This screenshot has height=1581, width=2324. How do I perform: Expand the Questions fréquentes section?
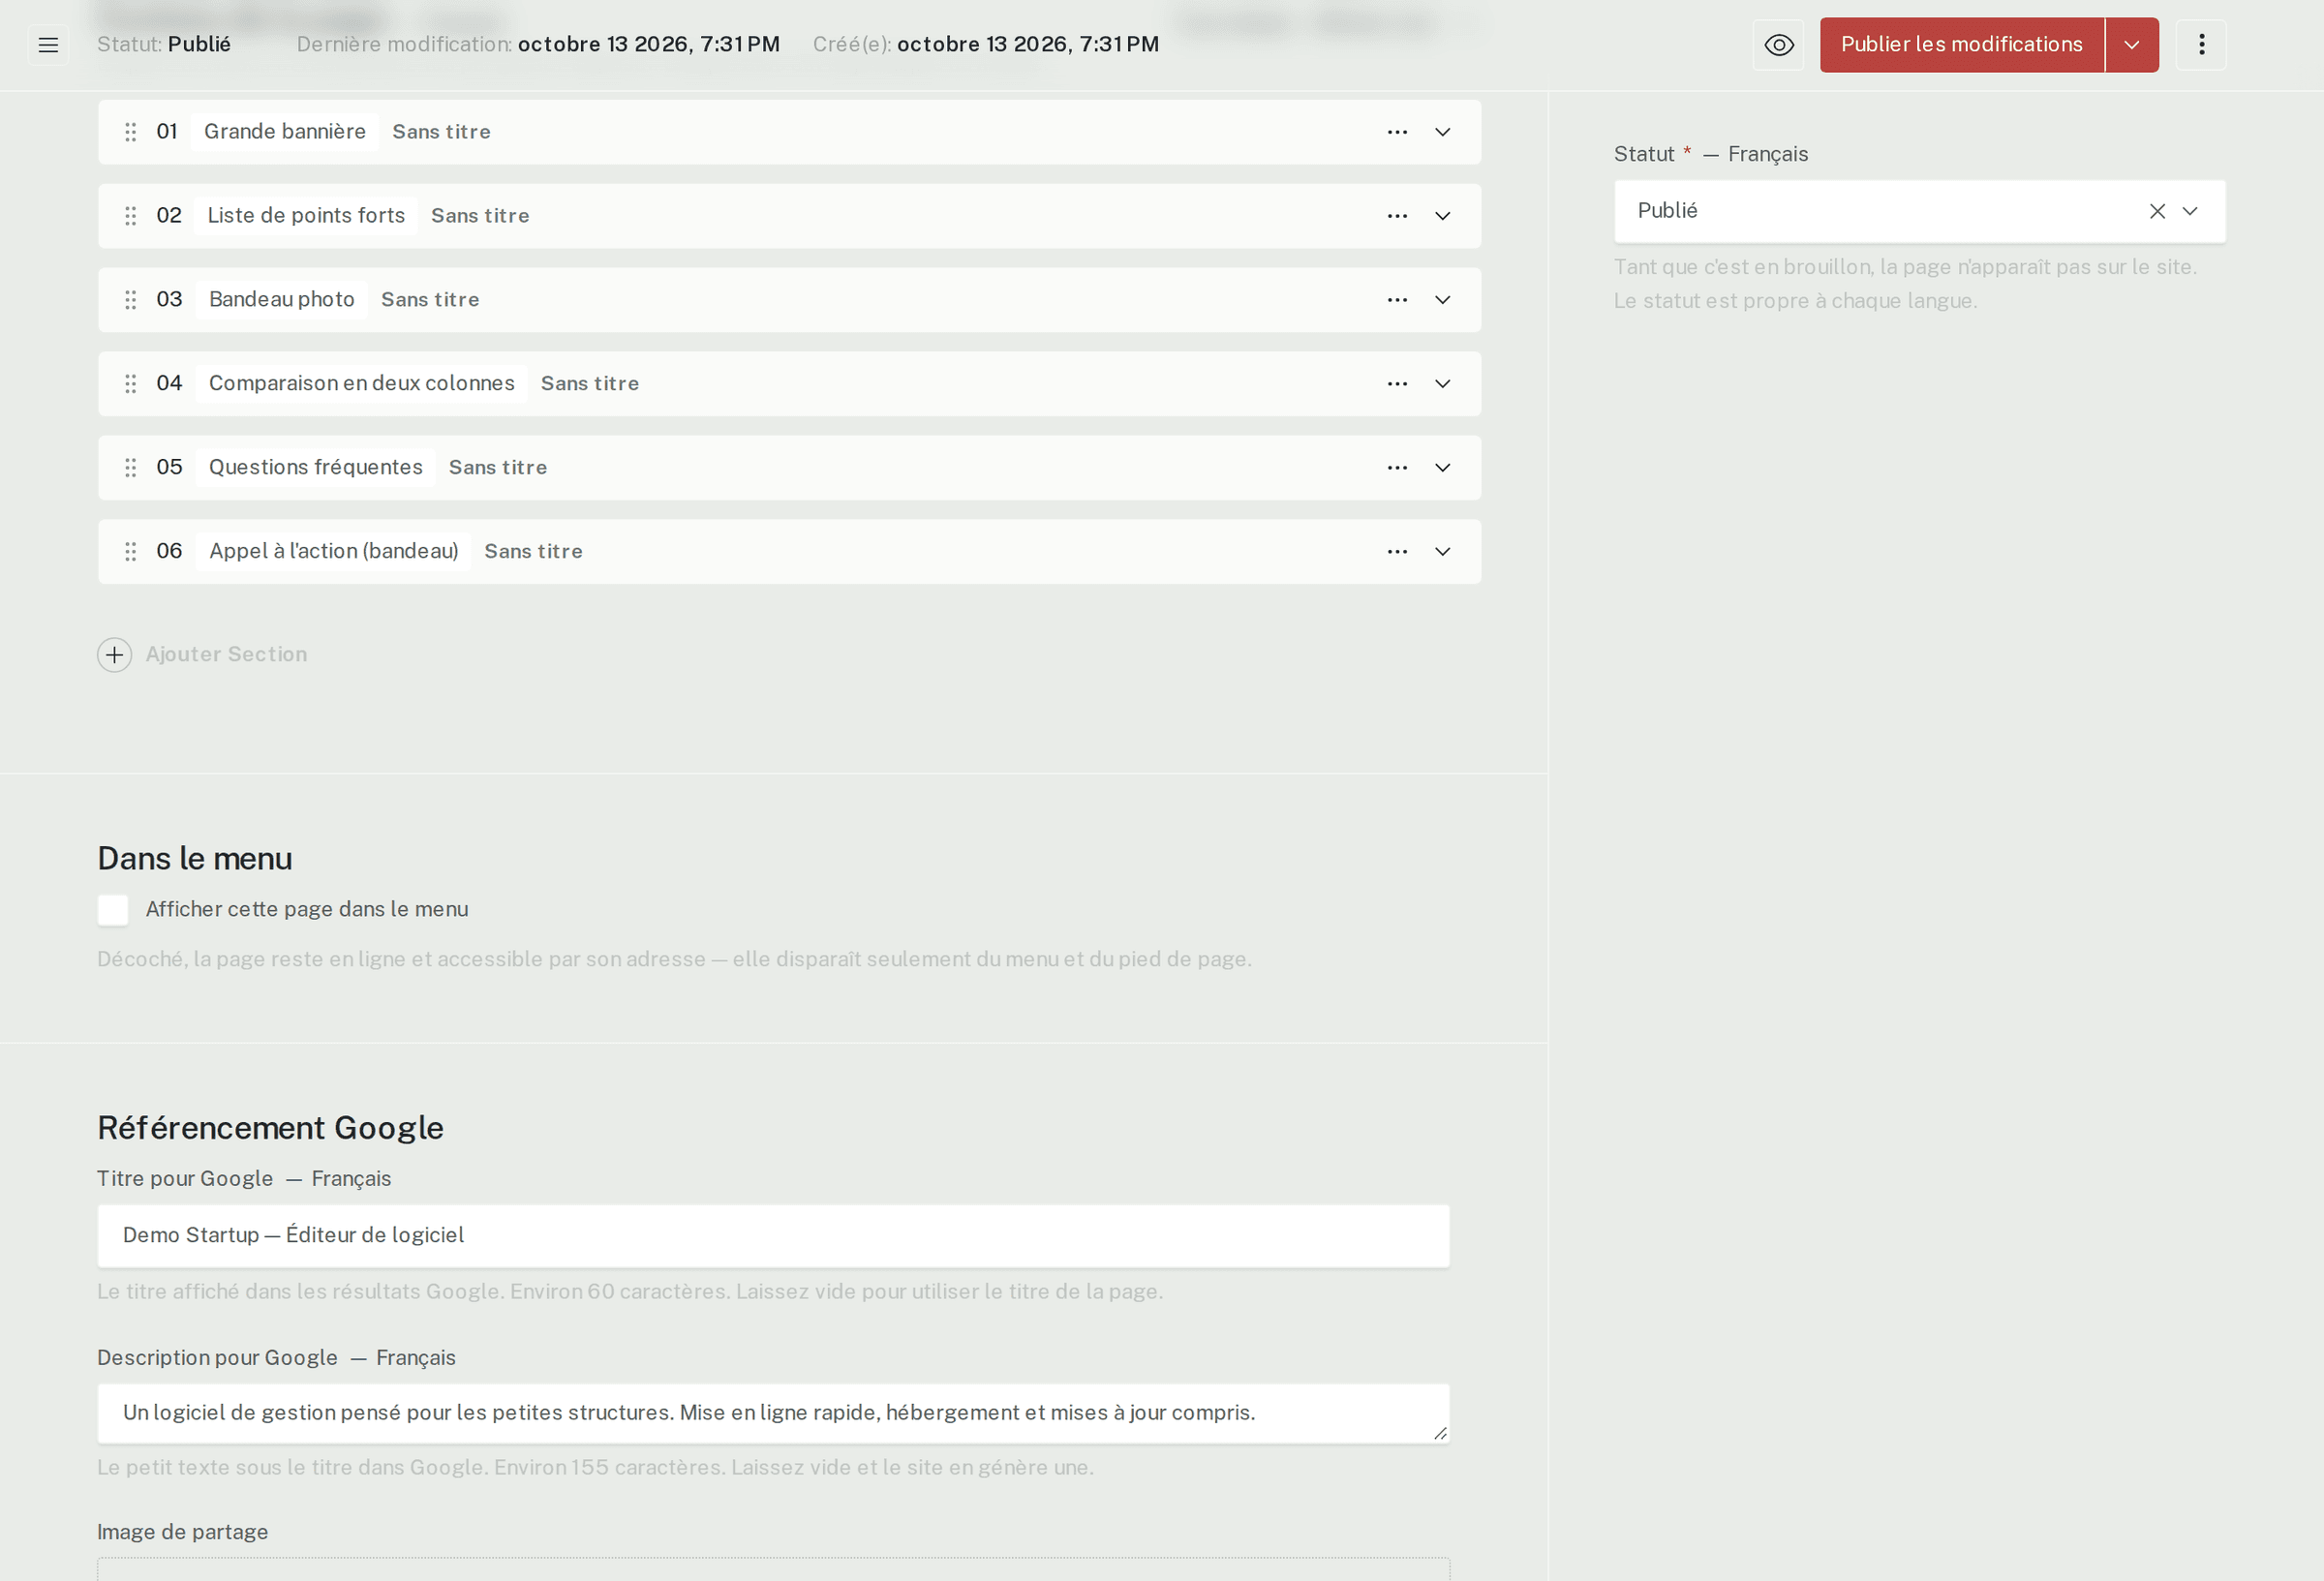(1443, 468)
